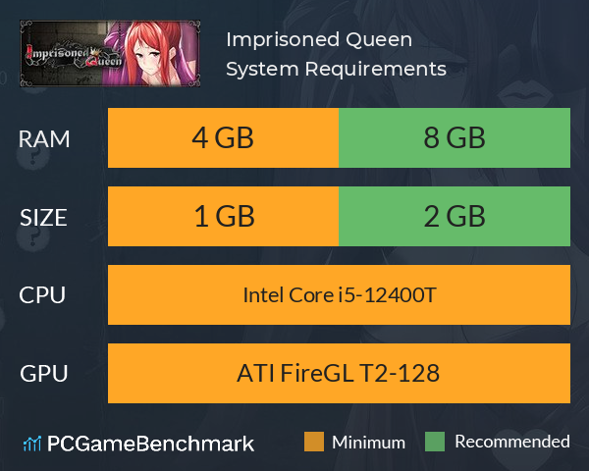Screen dimensions: 589x471
Task: Click the Minimum legend label
Action: coord(368,443)
